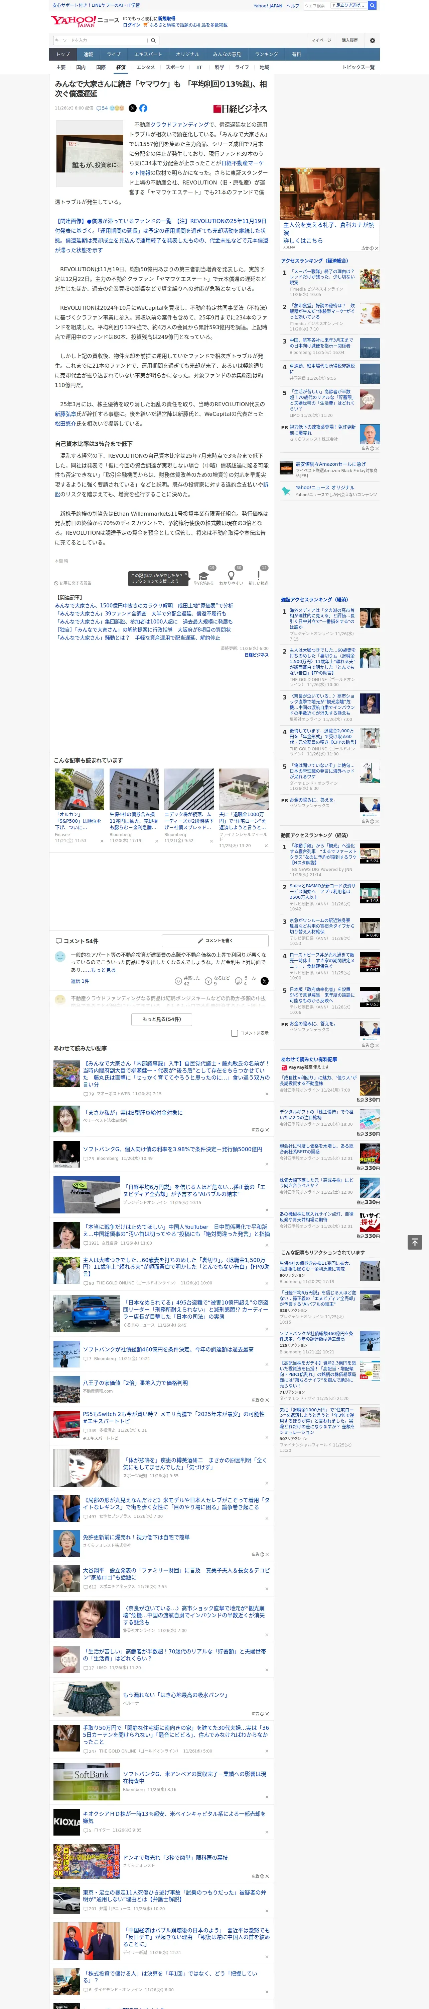Click the うーん reaction on first comment
429x2009 pixels.
click(x=239, y=981)
